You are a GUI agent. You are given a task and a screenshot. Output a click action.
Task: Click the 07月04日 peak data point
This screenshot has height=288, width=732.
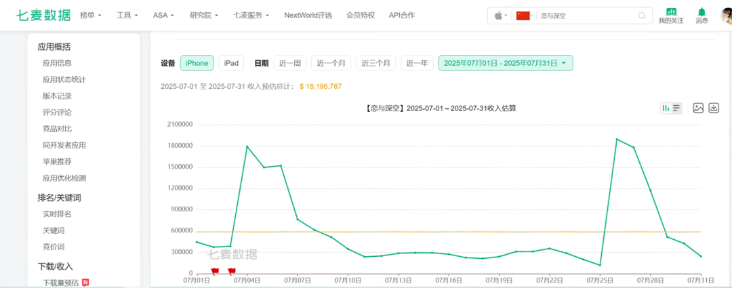tap(247, 146)
